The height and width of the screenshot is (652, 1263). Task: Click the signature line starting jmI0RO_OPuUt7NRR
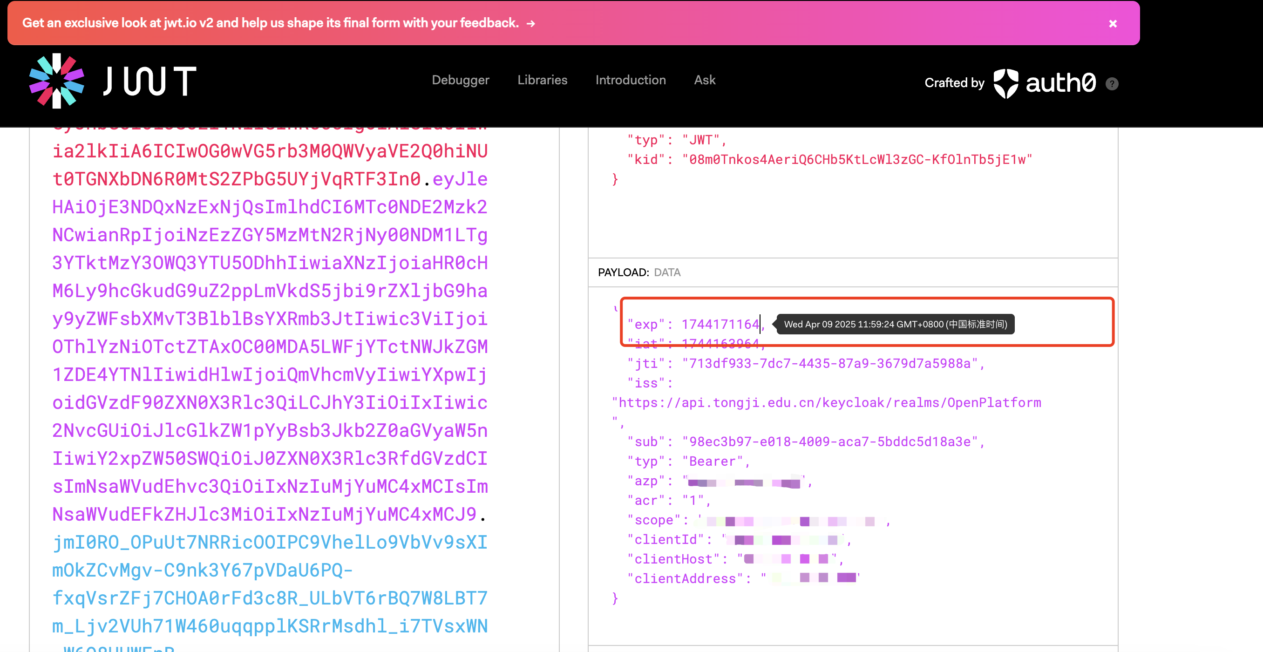click(x=270, y=542)
